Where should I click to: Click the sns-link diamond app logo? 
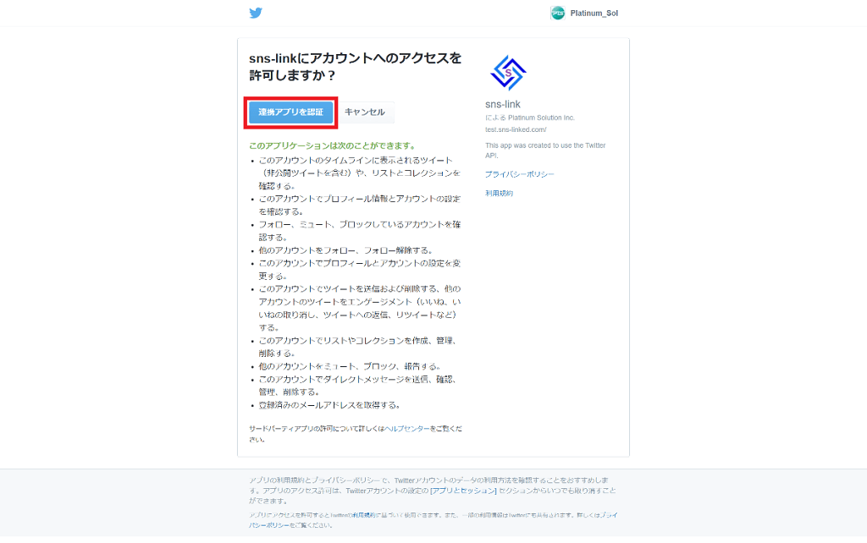[508, 74]
